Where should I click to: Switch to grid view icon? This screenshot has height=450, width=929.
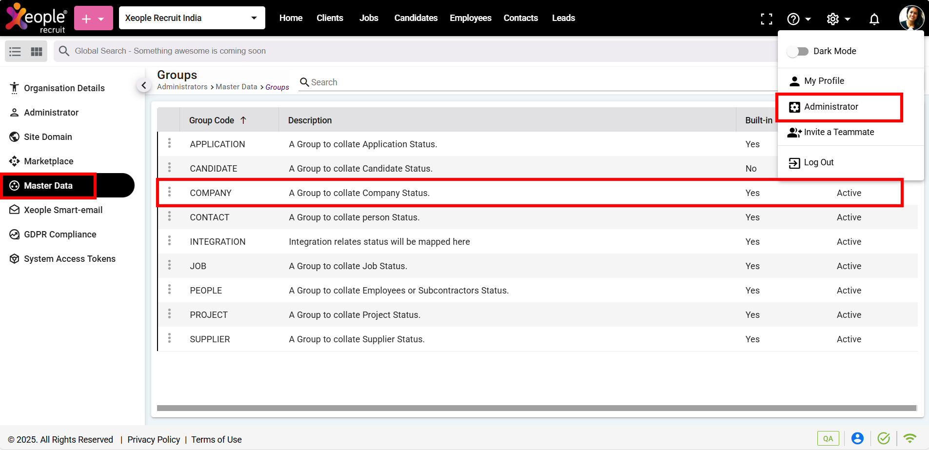coord(37,51)
